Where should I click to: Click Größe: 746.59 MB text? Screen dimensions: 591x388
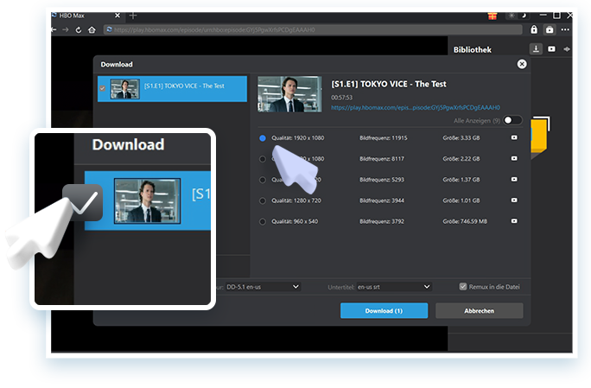pyautogui.click(x=465, y=221)
